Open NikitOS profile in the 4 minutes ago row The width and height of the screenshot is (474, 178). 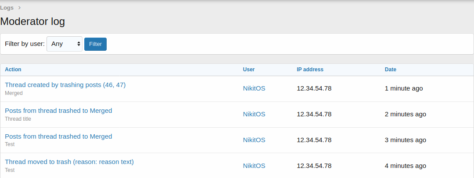tap(254, 166)
